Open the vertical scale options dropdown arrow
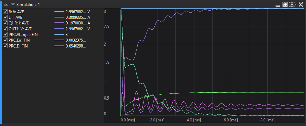The image size is (306, 126). pos(296,4)
